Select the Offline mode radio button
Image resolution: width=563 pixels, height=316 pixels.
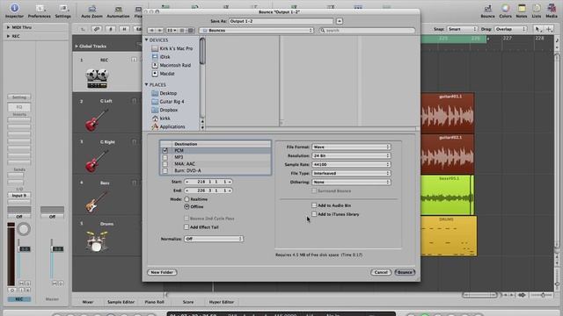click(186, 207)
